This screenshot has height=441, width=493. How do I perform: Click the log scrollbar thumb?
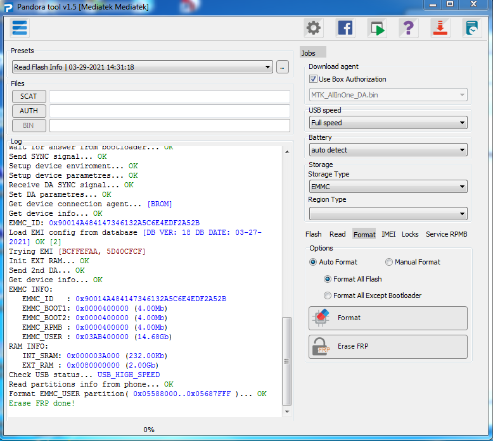pyautogui.click(x=286, y=361)
